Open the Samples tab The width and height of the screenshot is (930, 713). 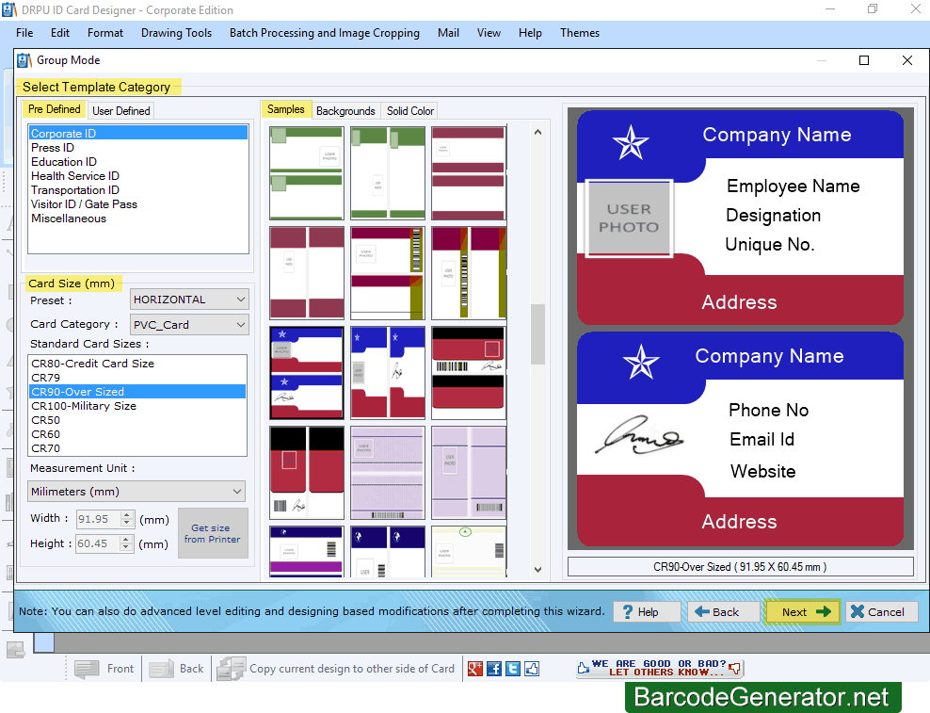[286, 109]
